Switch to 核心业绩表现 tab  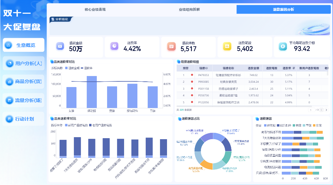pyautogui.click(x=95, y=9)
